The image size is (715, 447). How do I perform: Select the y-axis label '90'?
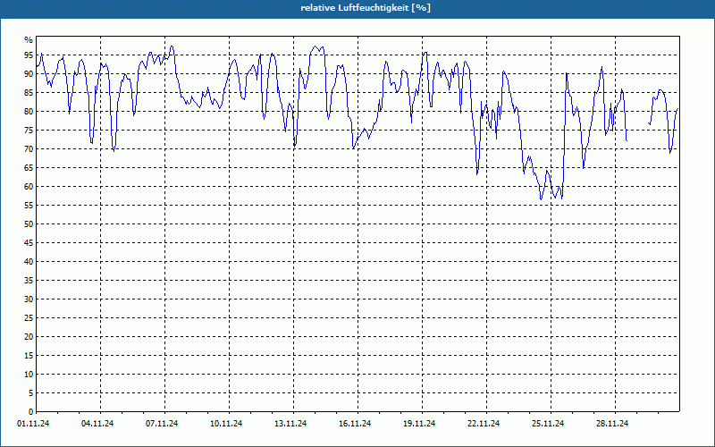29,74
